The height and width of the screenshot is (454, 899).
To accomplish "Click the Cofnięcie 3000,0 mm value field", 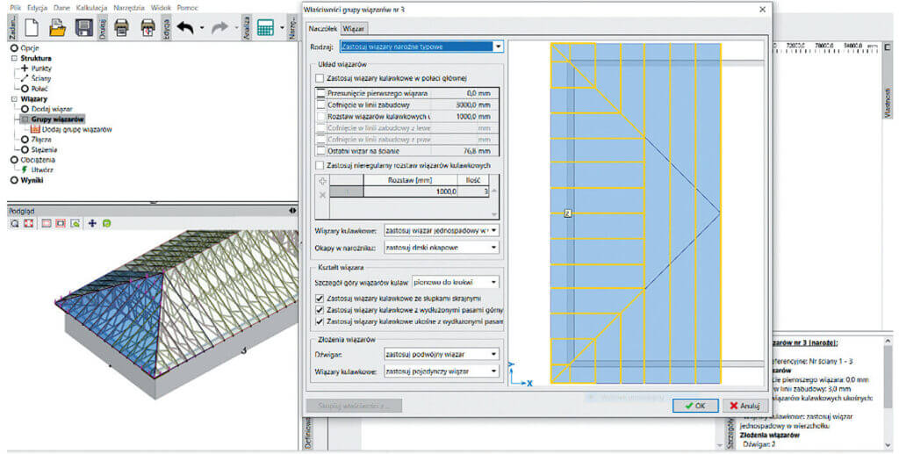I will pyautogui.click(x=464, y=104).
